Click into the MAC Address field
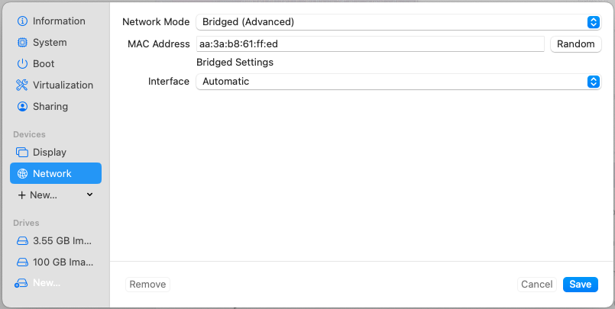This screenshot has width=615, height=309. pyautogui.click(x=371, y=43)
